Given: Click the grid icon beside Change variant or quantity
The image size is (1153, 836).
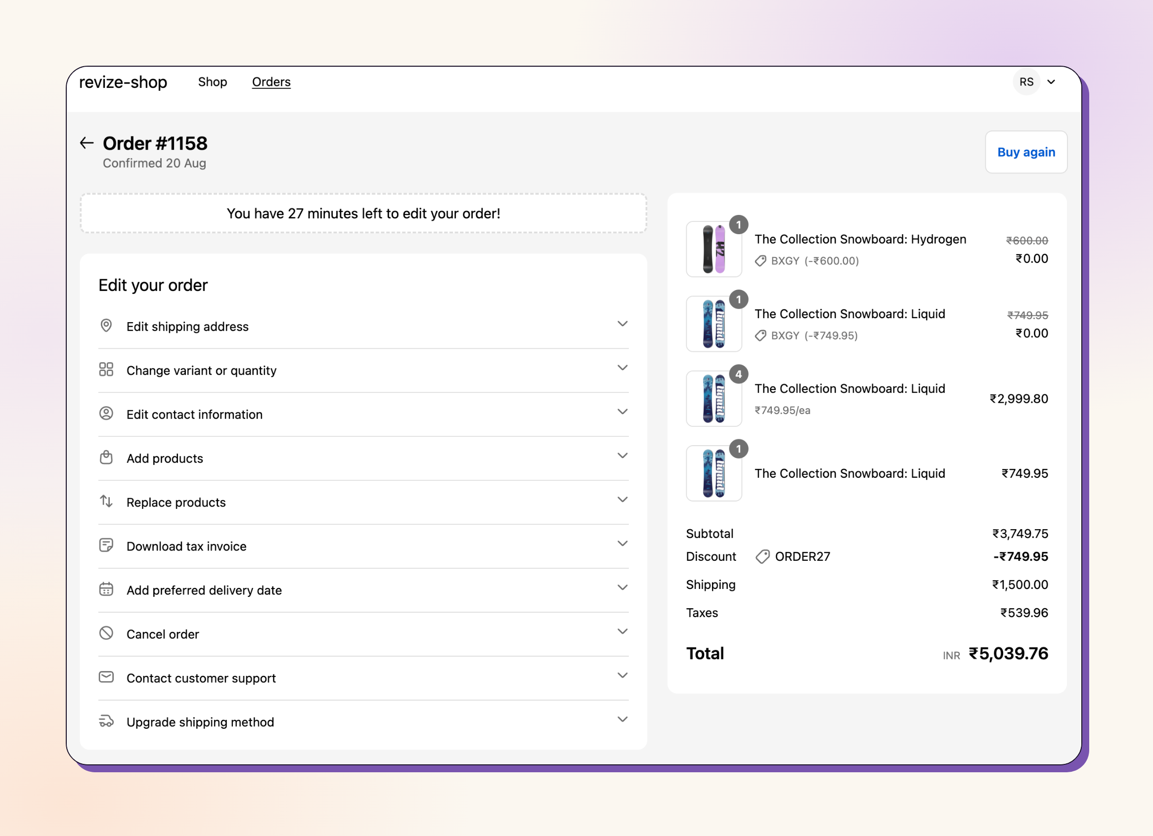Looking at the screenshot, I should [x=106, y=369].
